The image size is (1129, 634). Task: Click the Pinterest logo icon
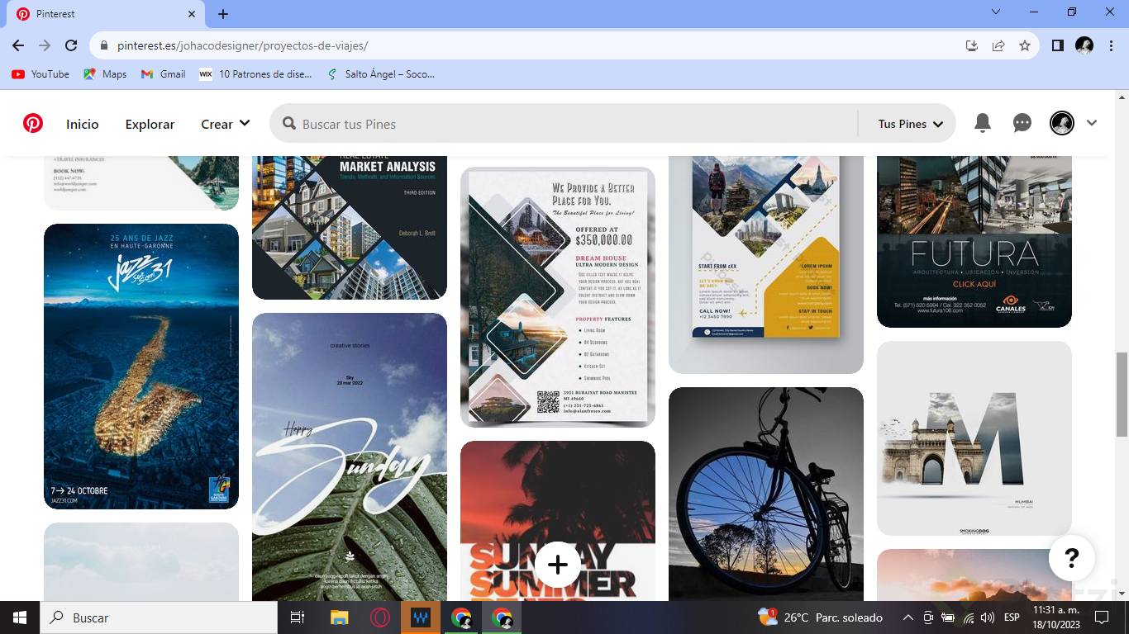pyautogui.click(x=33, y=124)
